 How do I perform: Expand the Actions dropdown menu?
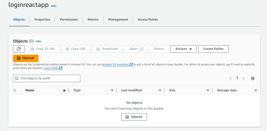[183, 49]
